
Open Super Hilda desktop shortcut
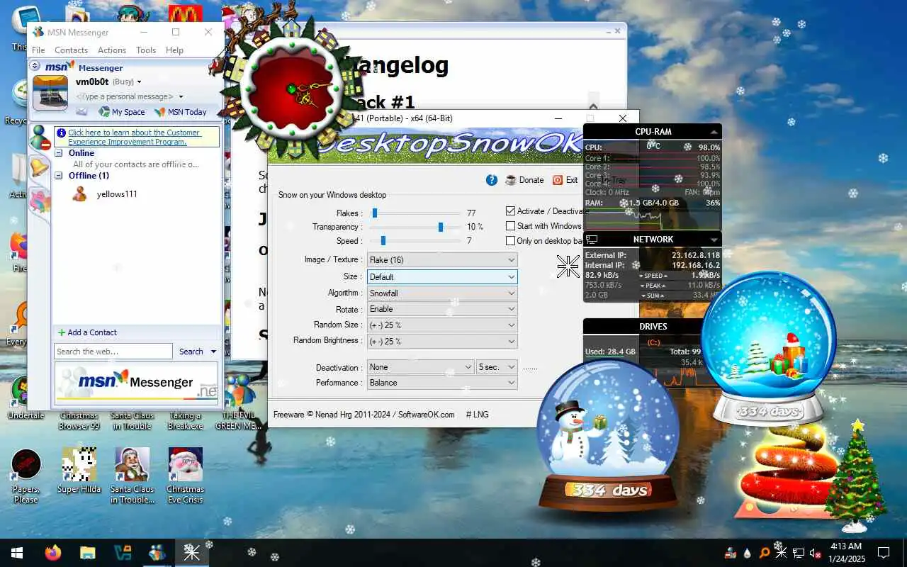(79, 471)
